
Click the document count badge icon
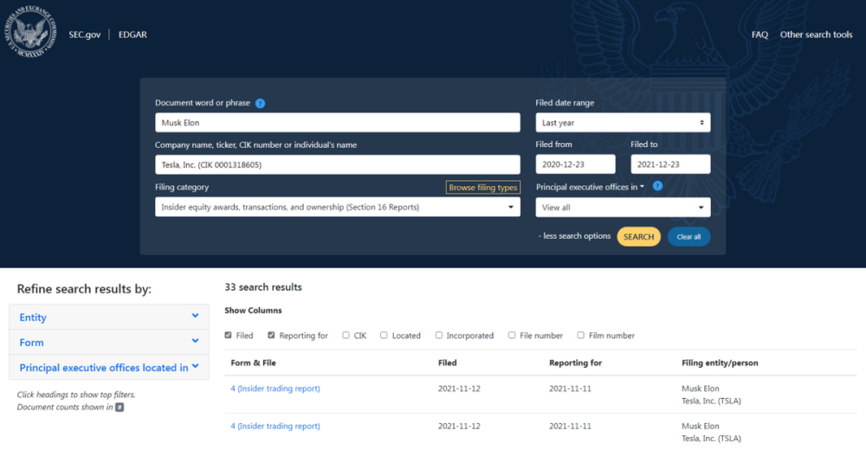120,408
